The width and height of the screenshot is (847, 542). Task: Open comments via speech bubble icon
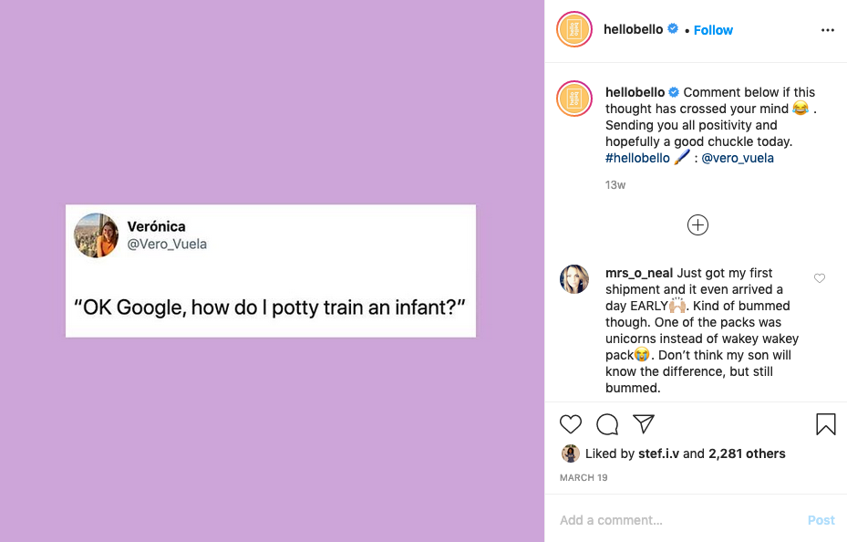(x=607, y=424)
